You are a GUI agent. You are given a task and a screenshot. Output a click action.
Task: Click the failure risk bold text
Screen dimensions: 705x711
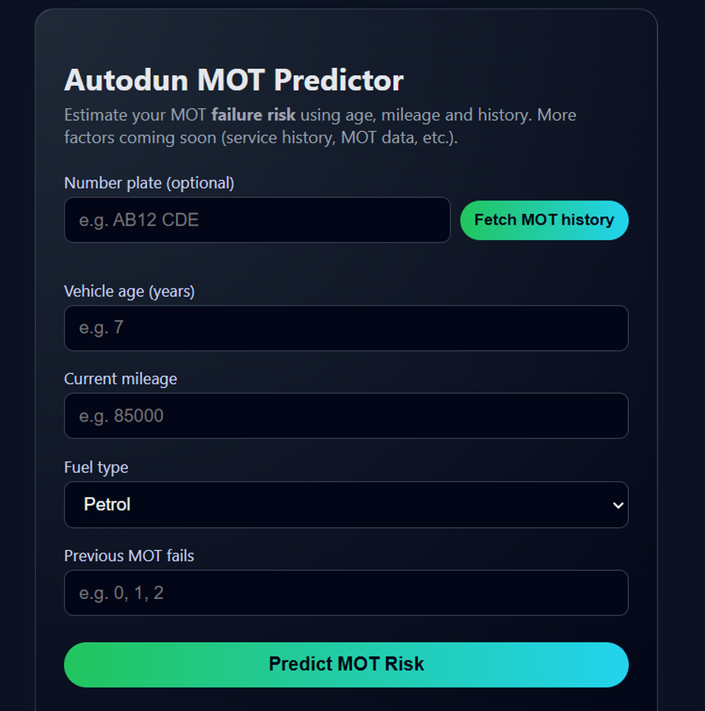coord(254,115)
